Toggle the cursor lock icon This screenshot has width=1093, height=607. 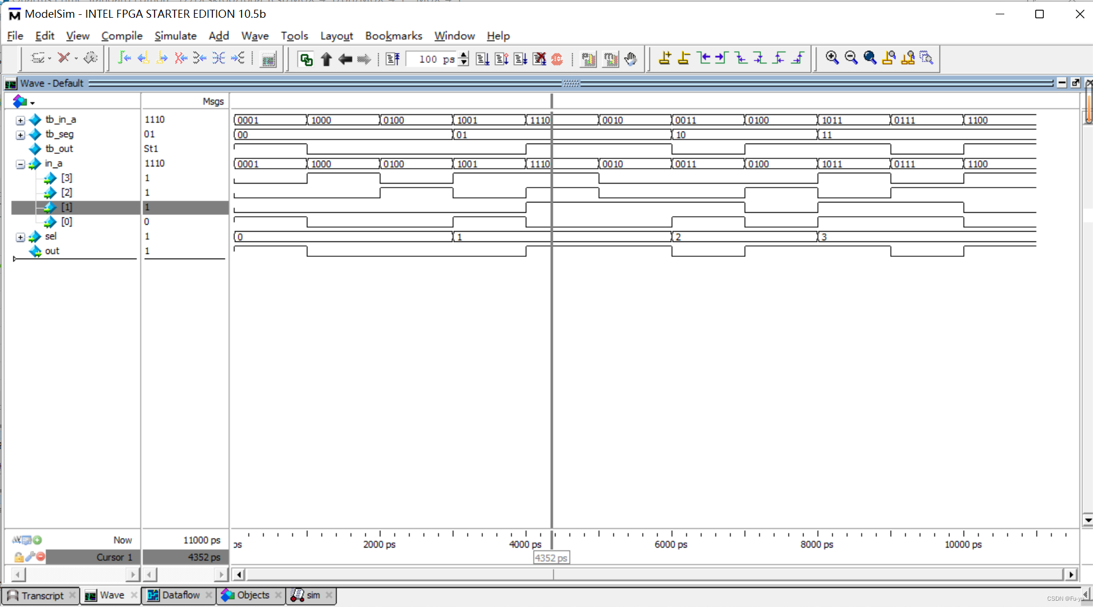click(x=18, y=557)
